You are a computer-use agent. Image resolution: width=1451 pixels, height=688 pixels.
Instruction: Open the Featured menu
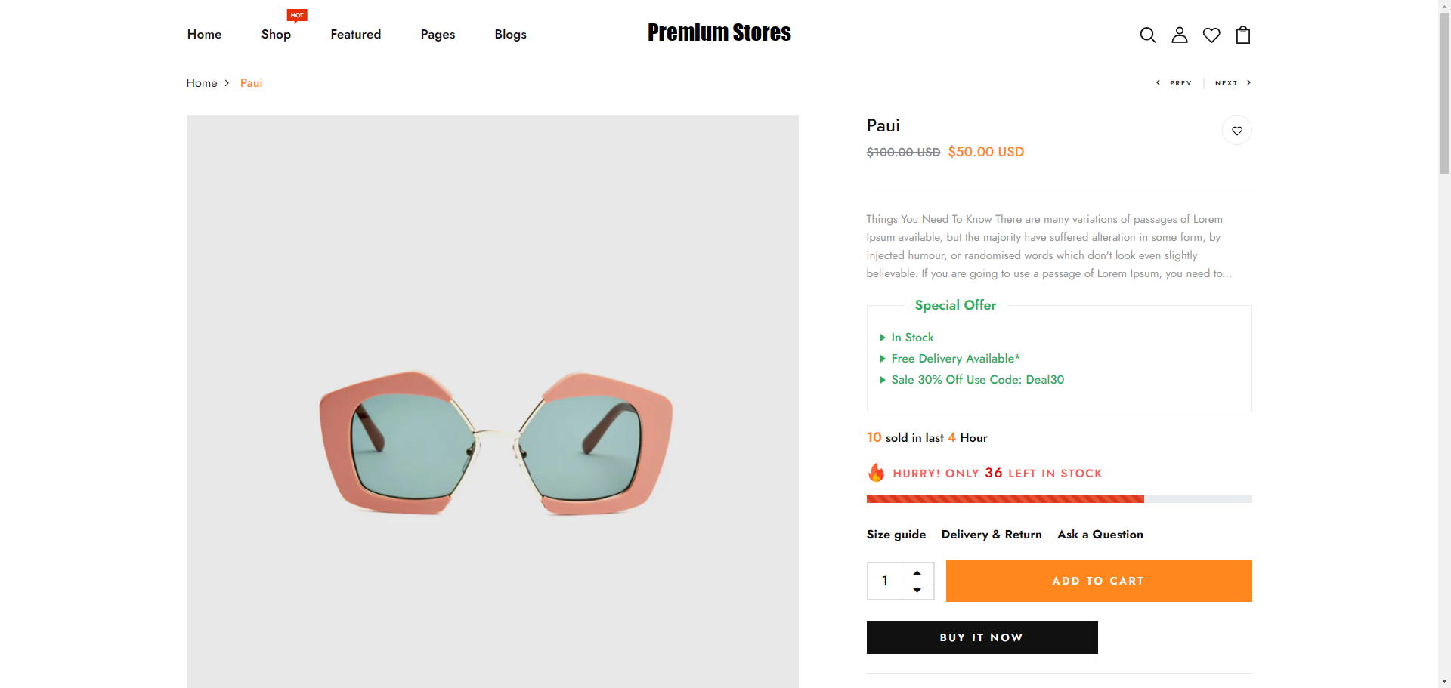355,34
